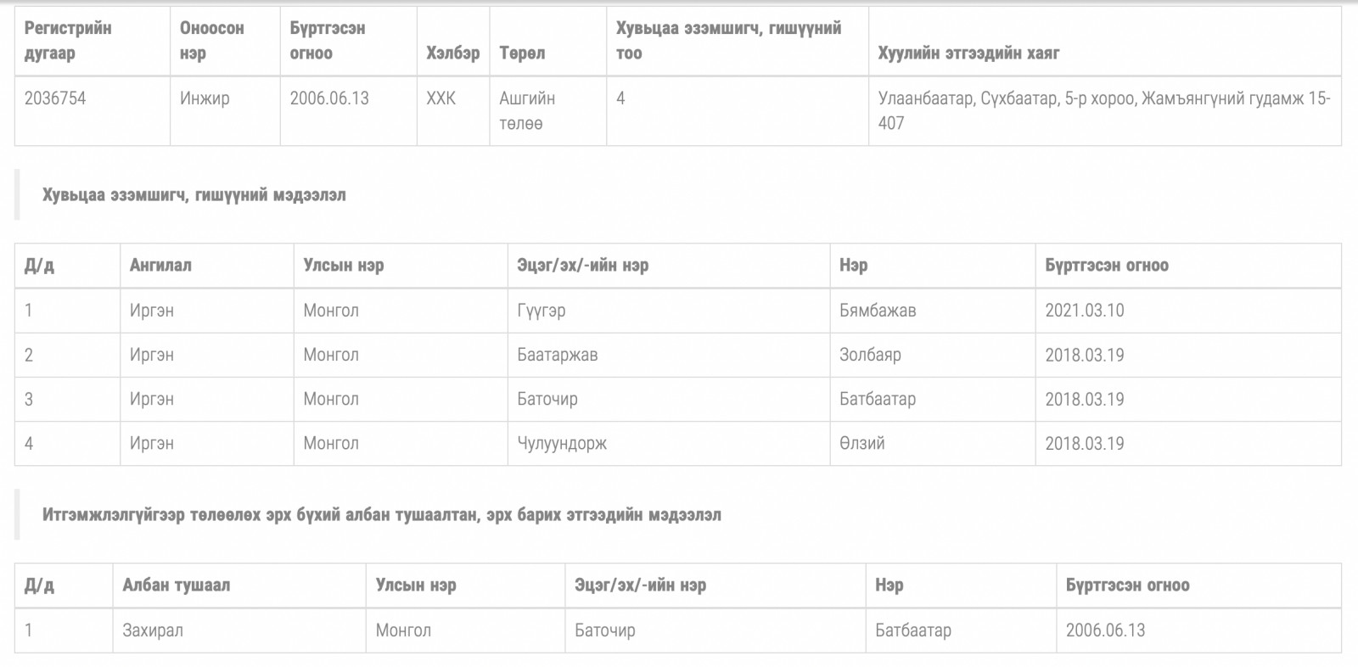This screenshot has width=1358, height=667.
Task: Click the Ангилал column header
Action: click(160, 266)
